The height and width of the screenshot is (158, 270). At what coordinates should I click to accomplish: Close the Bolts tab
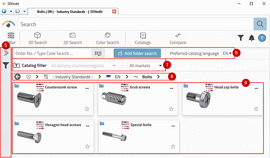(x=114, y=11)
